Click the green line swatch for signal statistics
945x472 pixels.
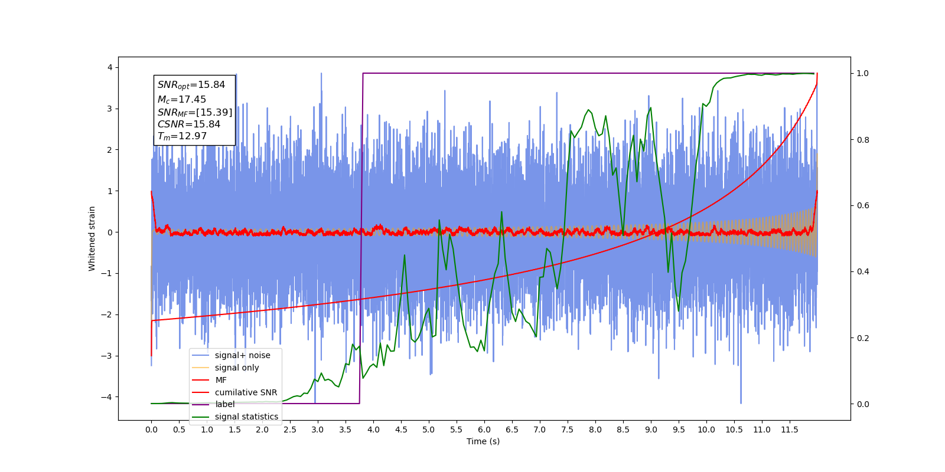click(x=201, y=417)
